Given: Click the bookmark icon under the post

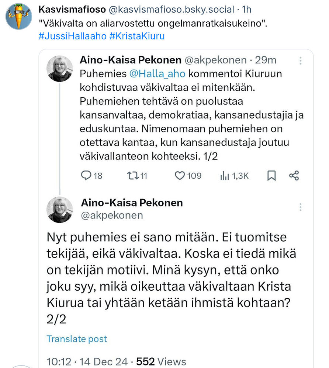Looking at the screenshot, I should pos(272,176).
